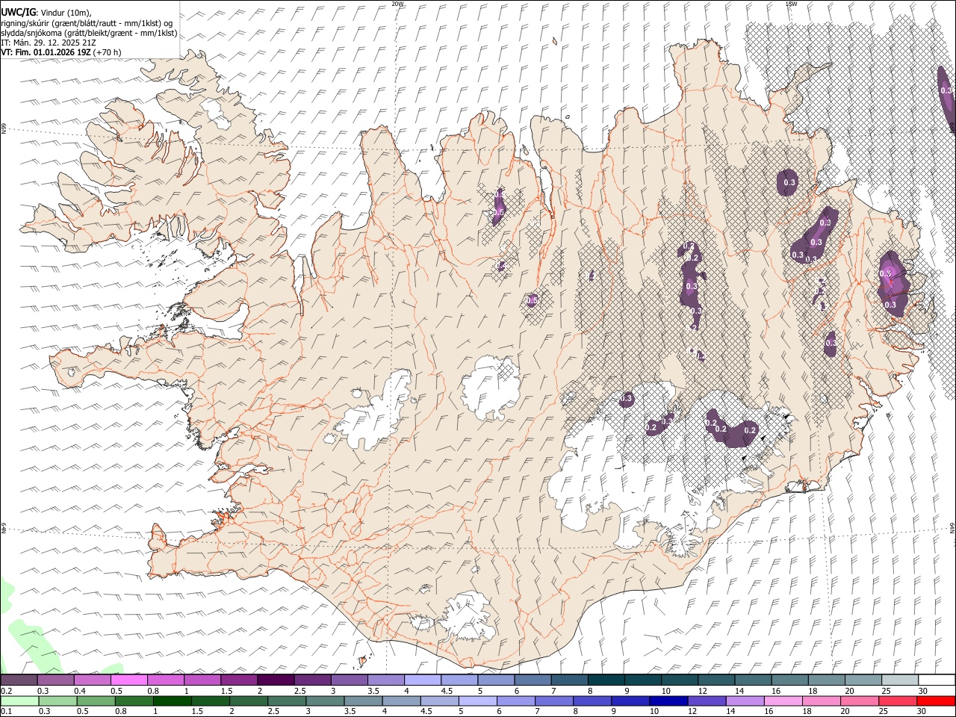Select the 6 periwinkle swatch in the lower legend
Screen dimensions: 956x717
click(x=515, y=701)
